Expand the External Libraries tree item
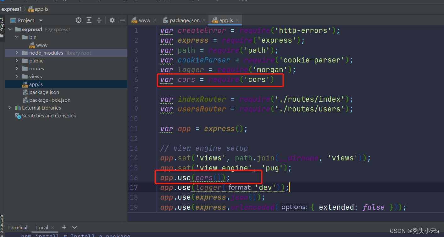Image resolution: width=444 pixels, height=237 pixels. click(x=10, y=108)
